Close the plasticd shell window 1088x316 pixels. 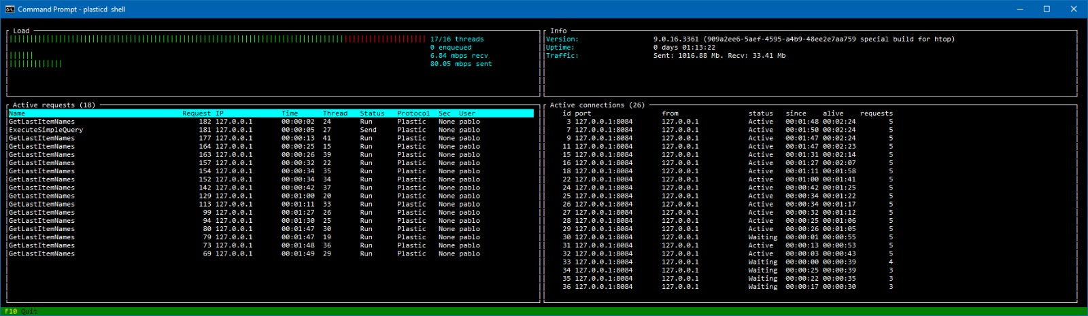(1074, 9)
